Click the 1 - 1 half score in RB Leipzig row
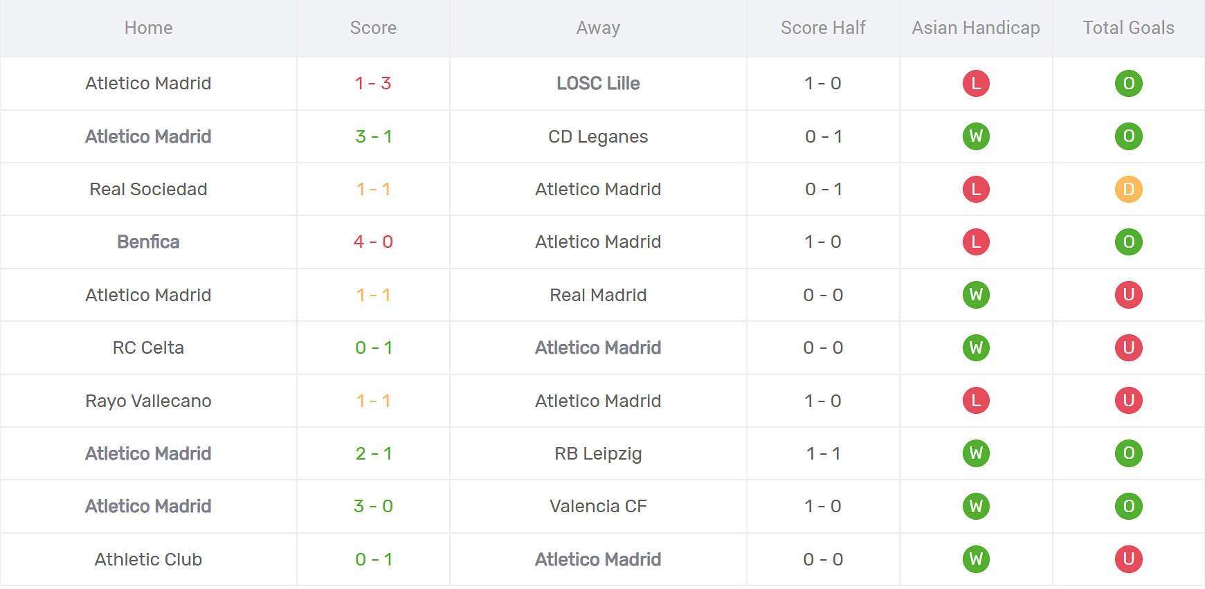 pyautogui.click(x=823, y=453)
